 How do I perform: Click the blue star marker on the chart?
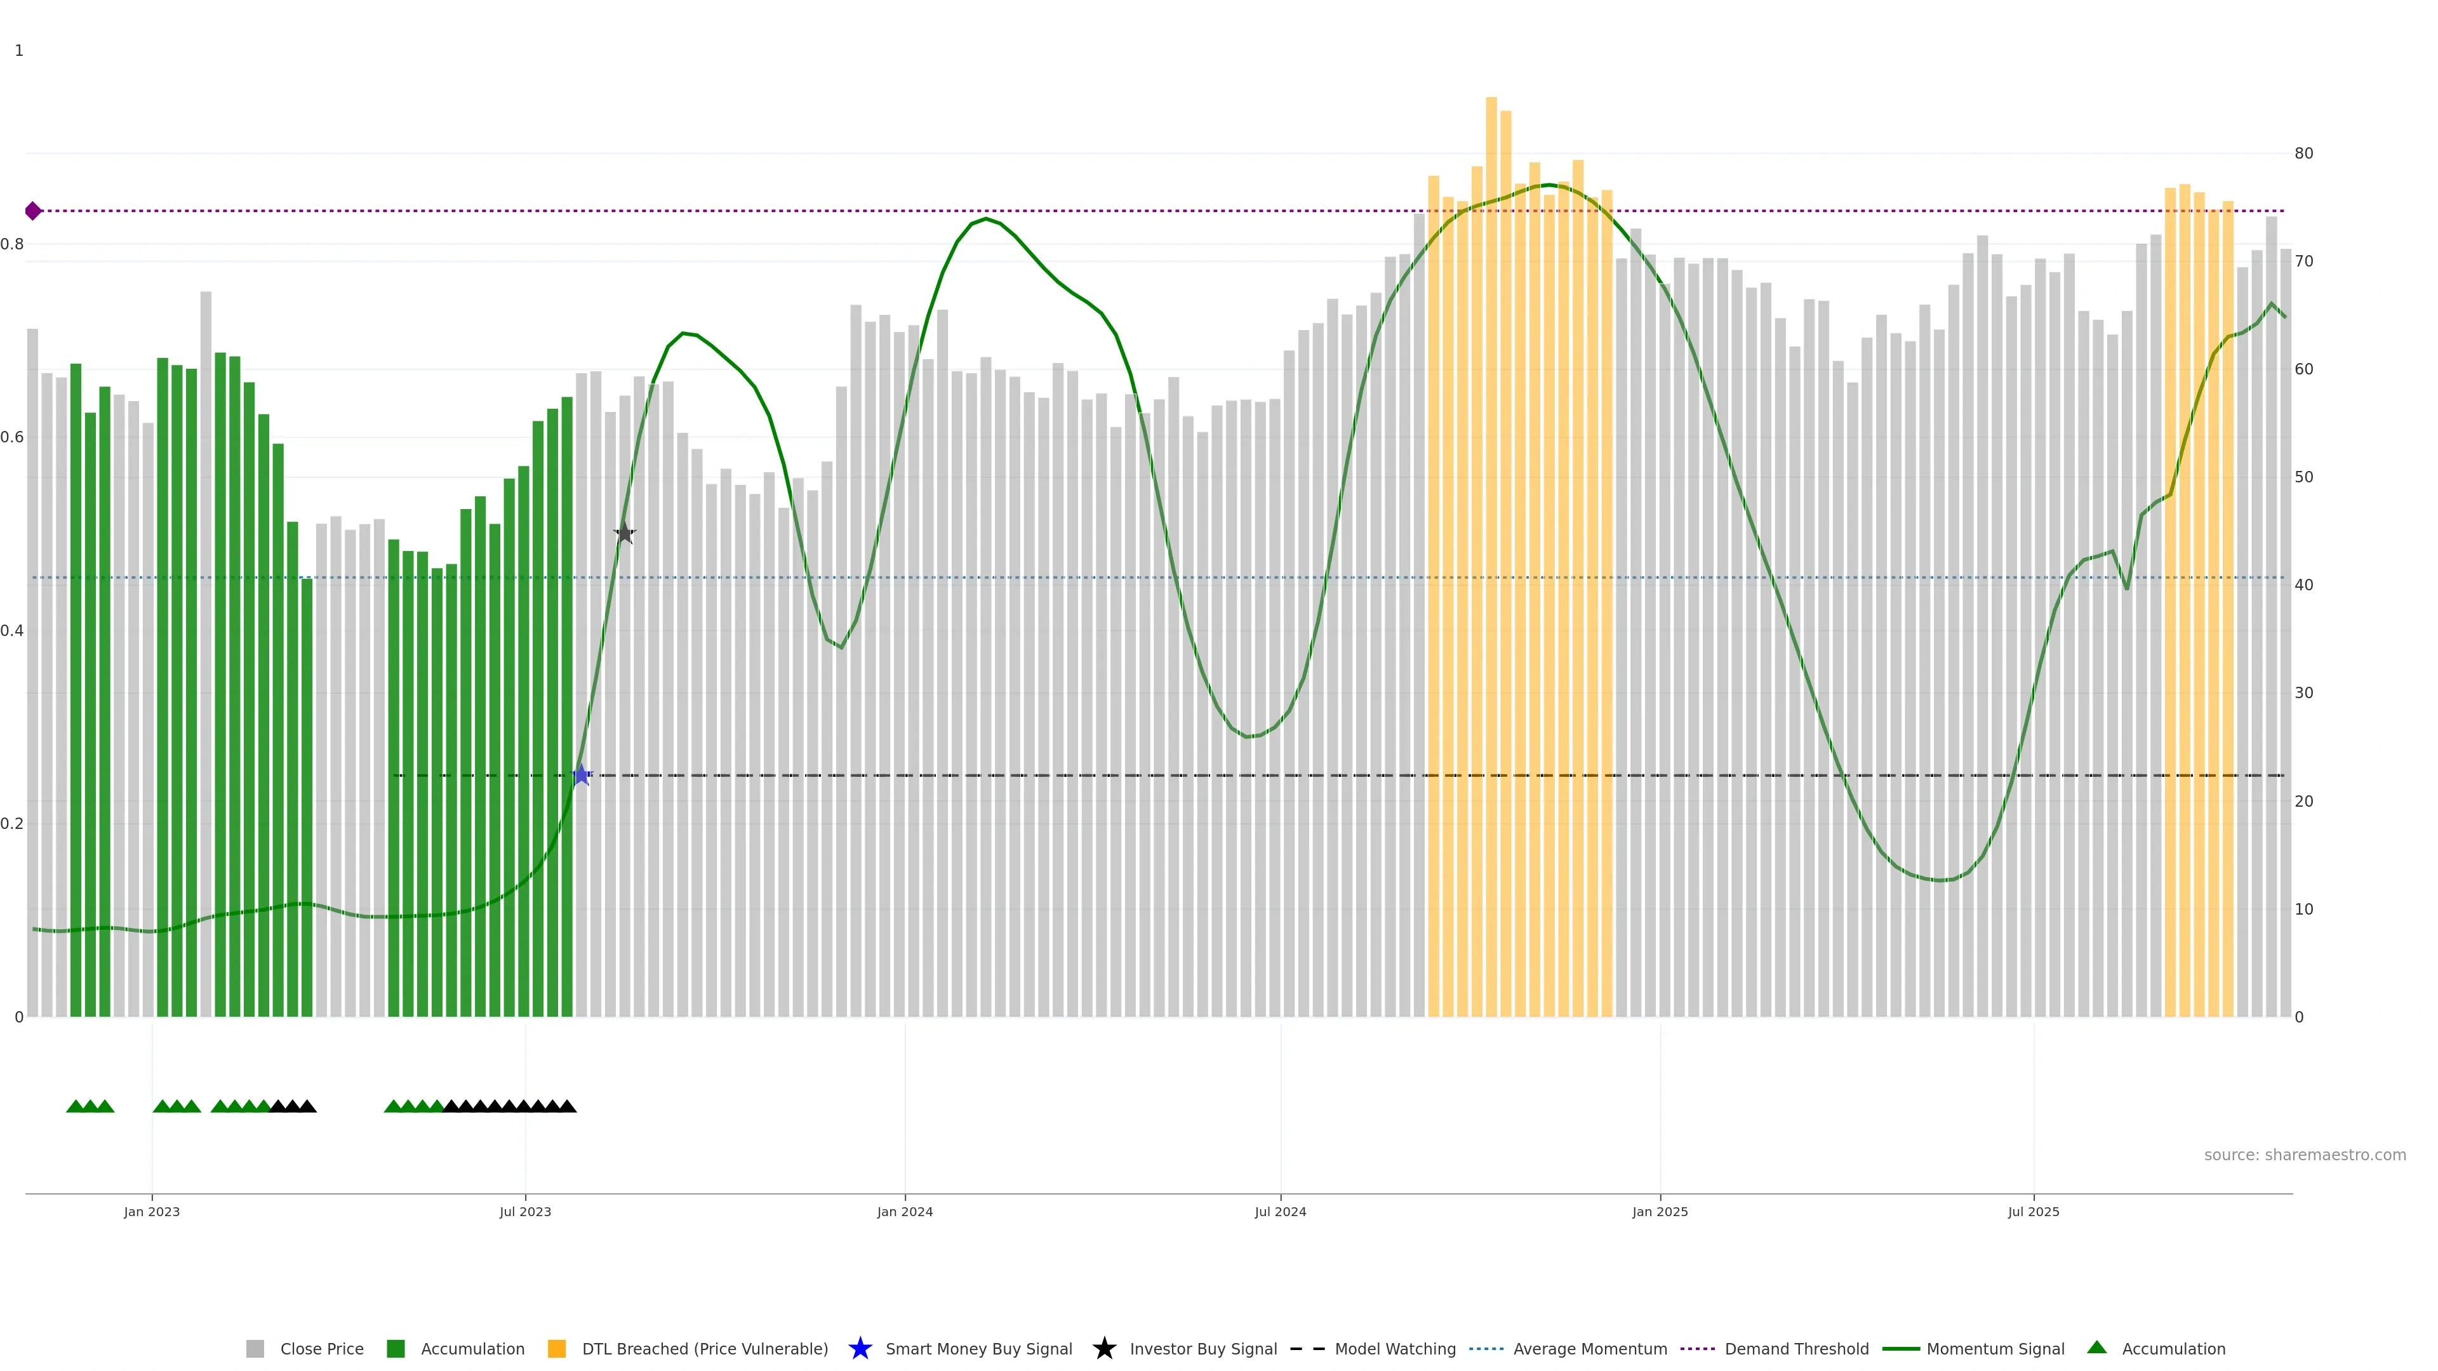click(x=581, y=775)
